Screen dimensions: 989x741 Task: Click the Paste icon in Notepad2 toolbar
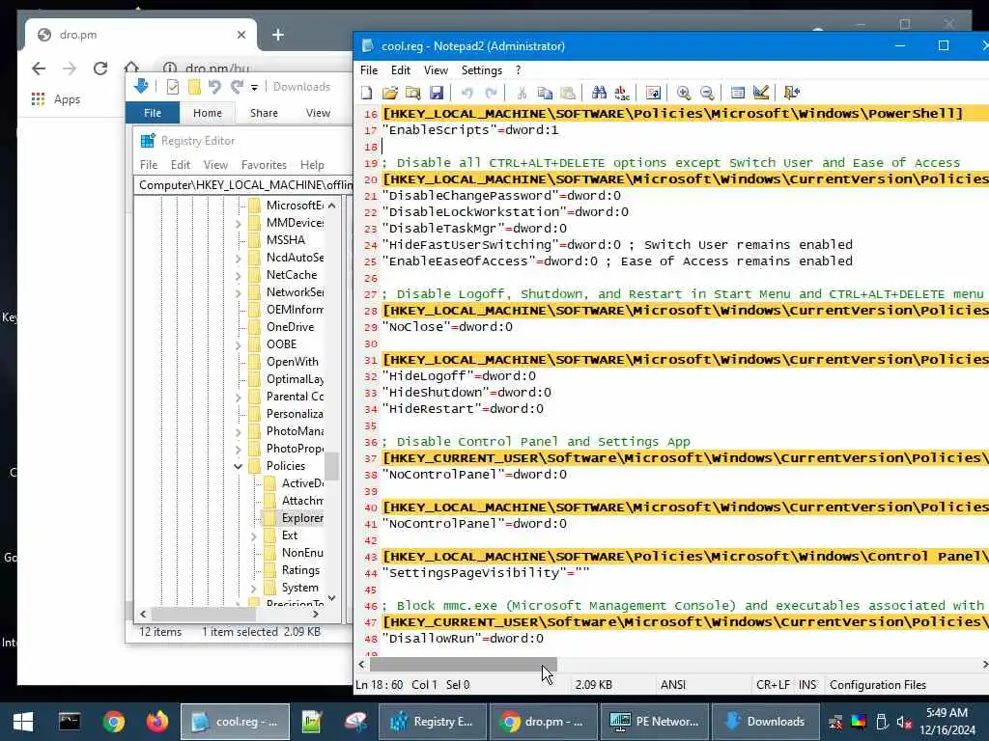(568, 94)
